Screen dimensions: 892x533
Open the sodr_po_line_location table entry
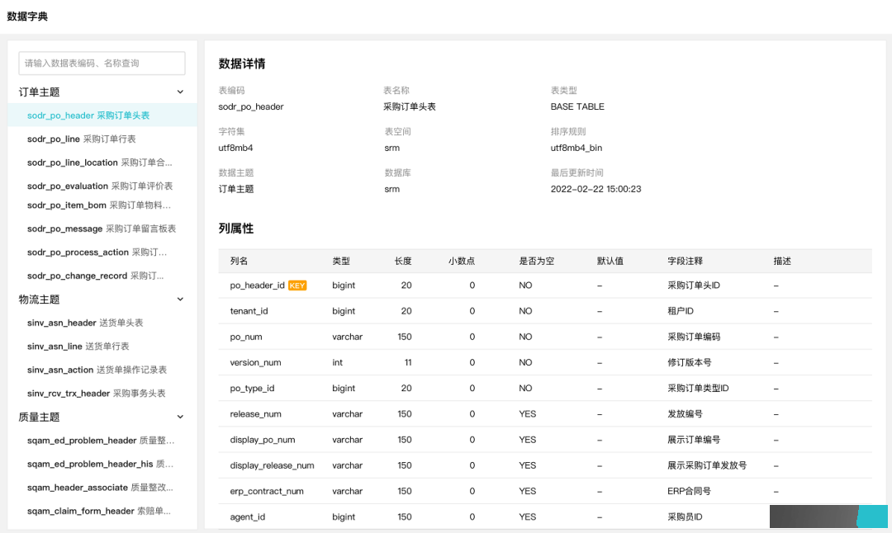[100, 163]
